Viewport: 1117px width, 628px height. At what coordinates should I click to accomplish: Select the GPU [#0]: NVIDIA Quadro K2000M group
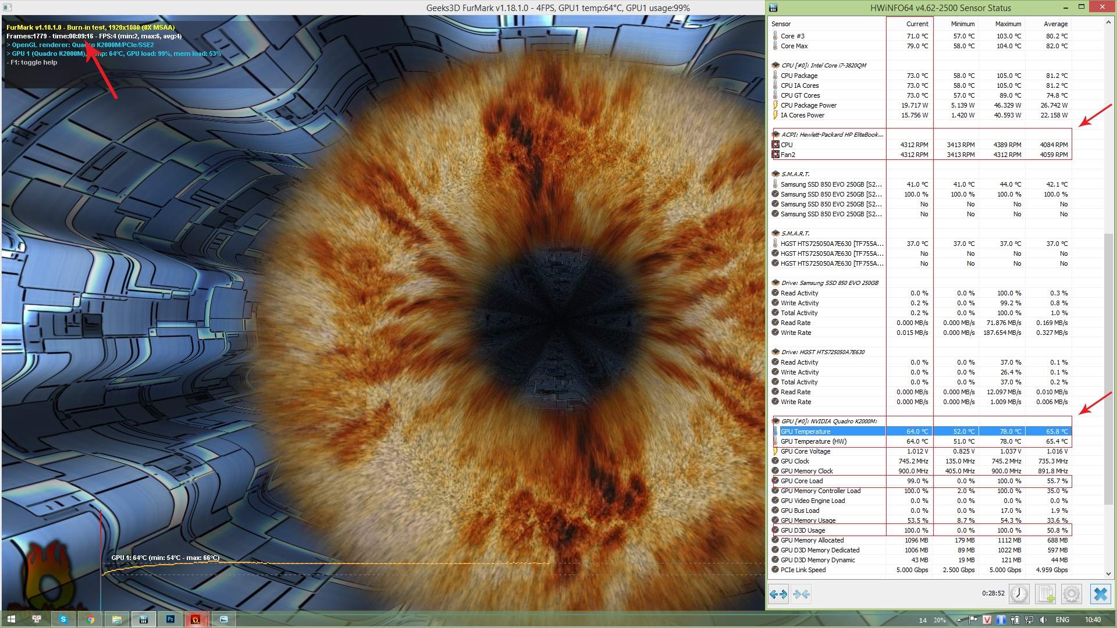coord(920,421)
